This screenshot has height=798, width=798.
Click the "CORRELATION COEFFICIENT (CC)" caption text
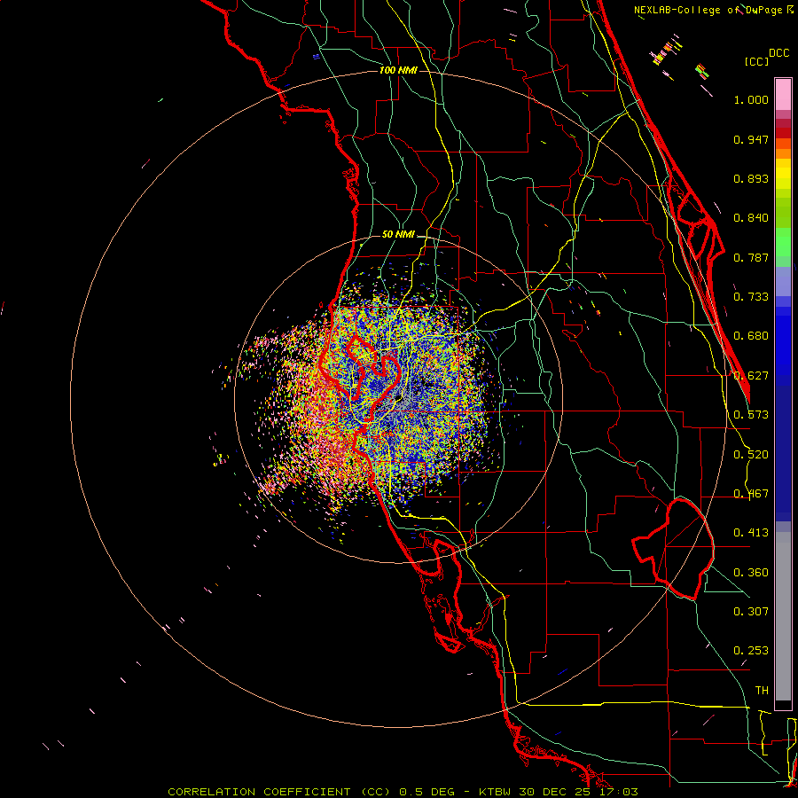281,792
